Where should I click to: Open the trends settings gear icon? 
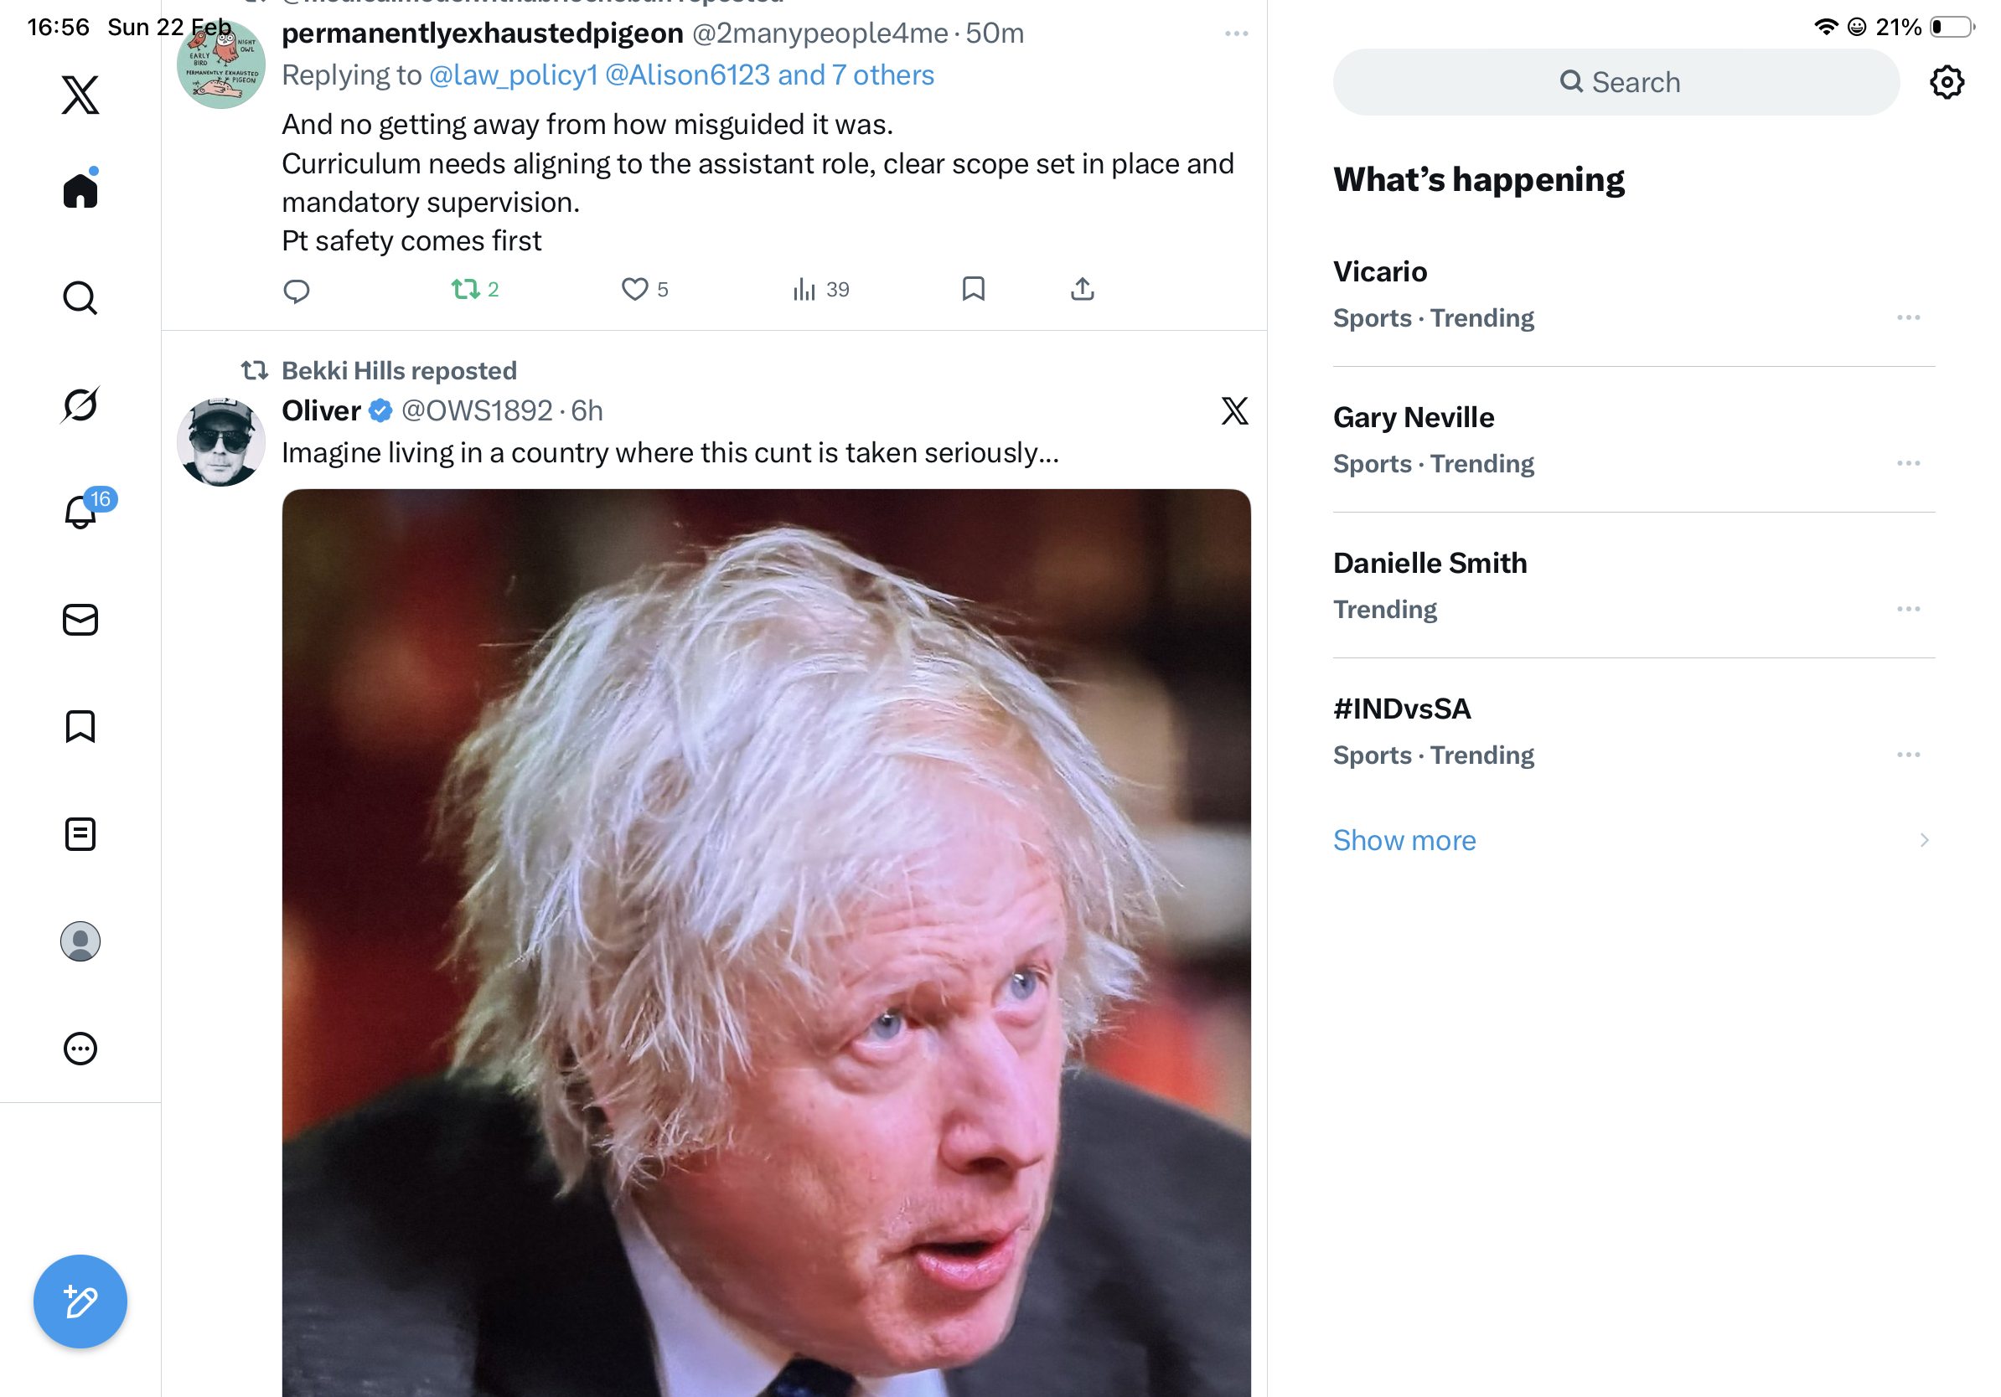pyautogui.click(x=1946, y=83)
